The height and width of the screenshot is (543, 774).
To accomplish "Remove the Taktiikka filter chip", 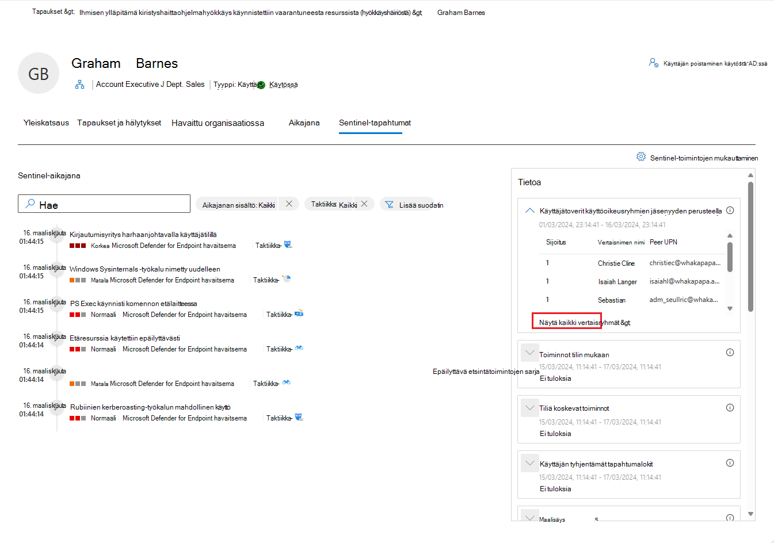I will [x=364, y=204].
